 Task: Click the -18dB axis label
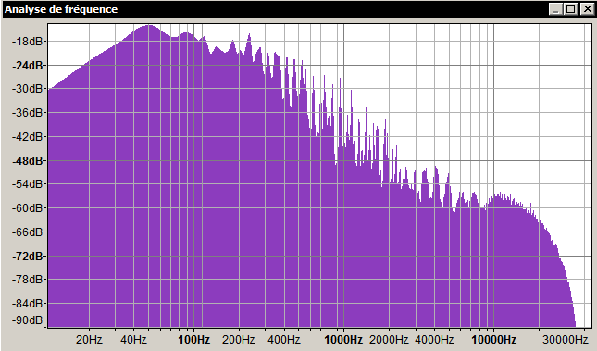(28, 41)
